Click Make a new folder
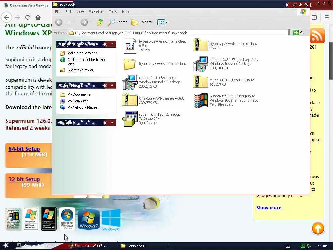This screenshot has height=250, width=333. tap(82, 53)
